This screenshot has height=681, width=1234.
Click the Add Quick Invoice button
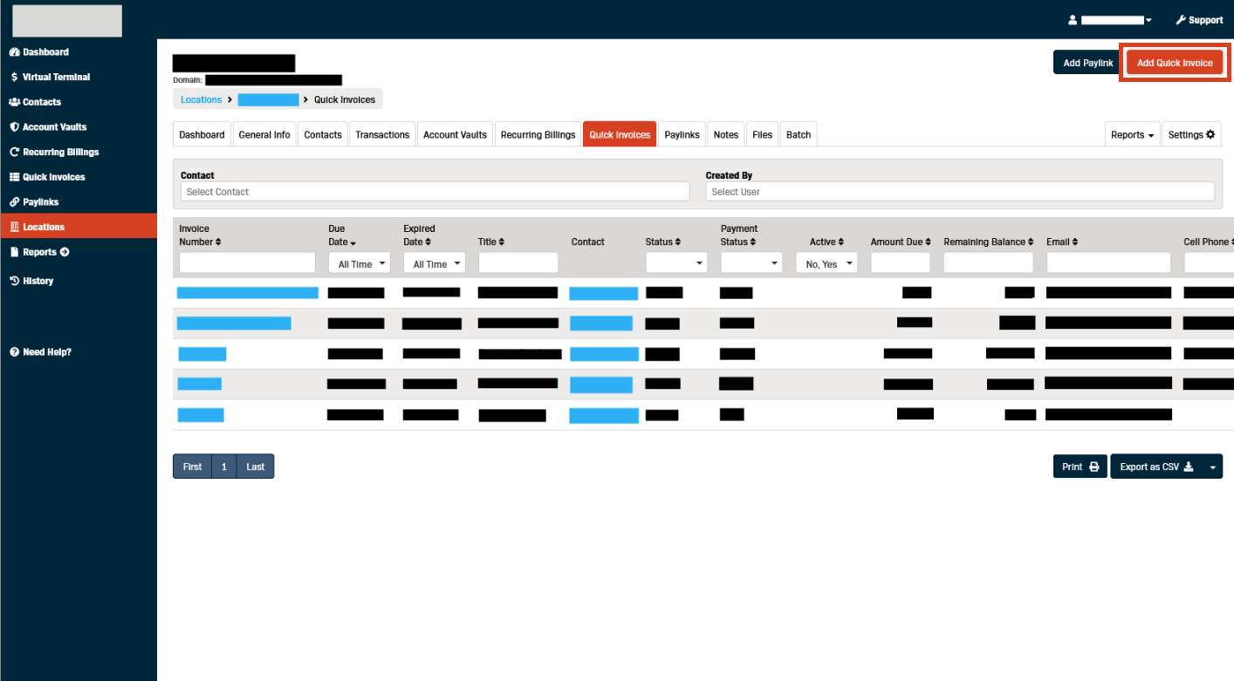point(1175,63)
